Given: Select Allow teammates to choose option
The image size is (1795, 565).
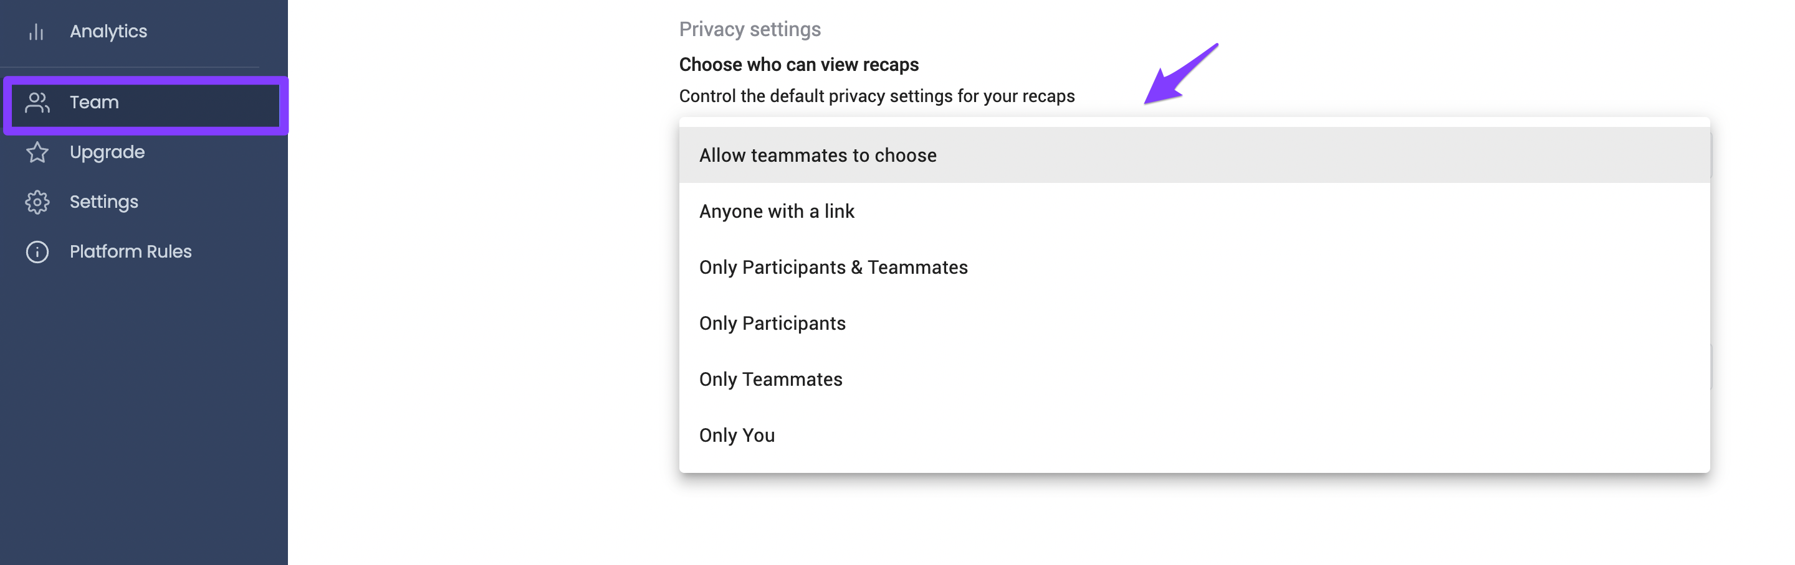Looking at the screenshot, I should click(1194, 155).
